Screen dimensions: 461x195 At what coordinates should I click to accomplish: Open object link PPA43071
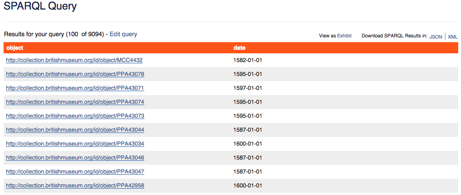coord(75,88)
